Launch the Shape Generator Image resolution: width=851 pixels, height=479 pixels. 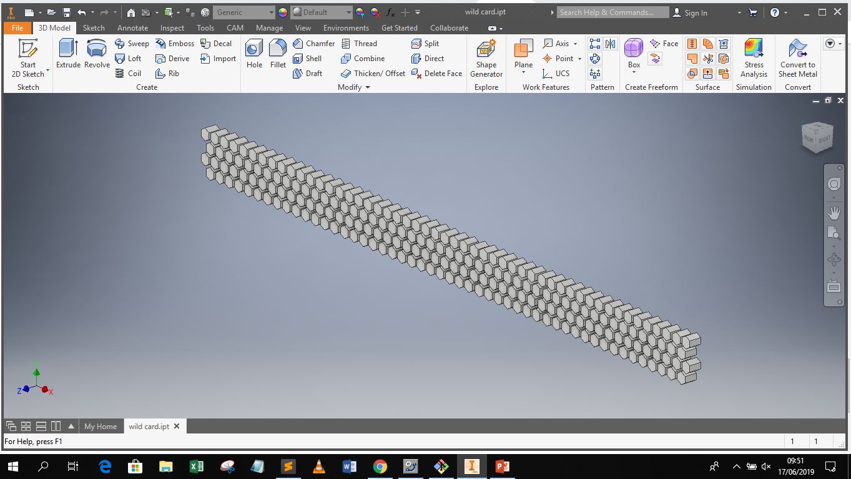coord(486,58)
